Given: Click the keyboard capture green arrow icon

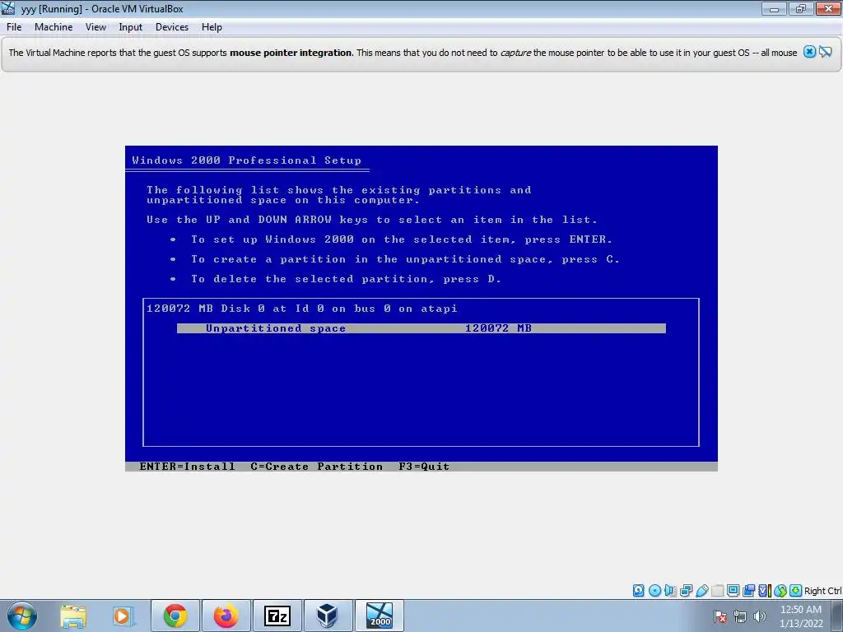Looking at the screenshot, I should point(796,591).
